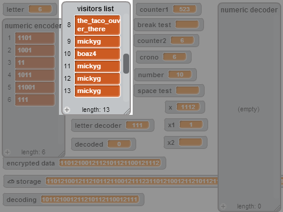Click the x1 variable monitor
283x212 pixels.
(x=186, y=125)
